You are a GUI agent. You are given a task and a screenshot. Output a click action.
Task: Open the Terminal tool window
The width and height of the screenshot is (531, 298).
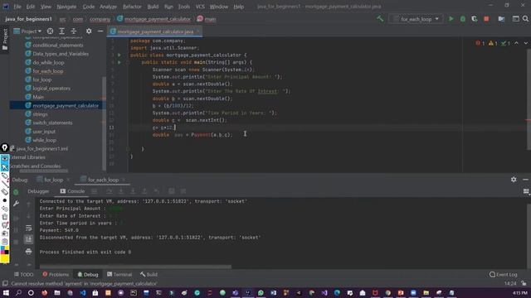click(x=119, y=274)
